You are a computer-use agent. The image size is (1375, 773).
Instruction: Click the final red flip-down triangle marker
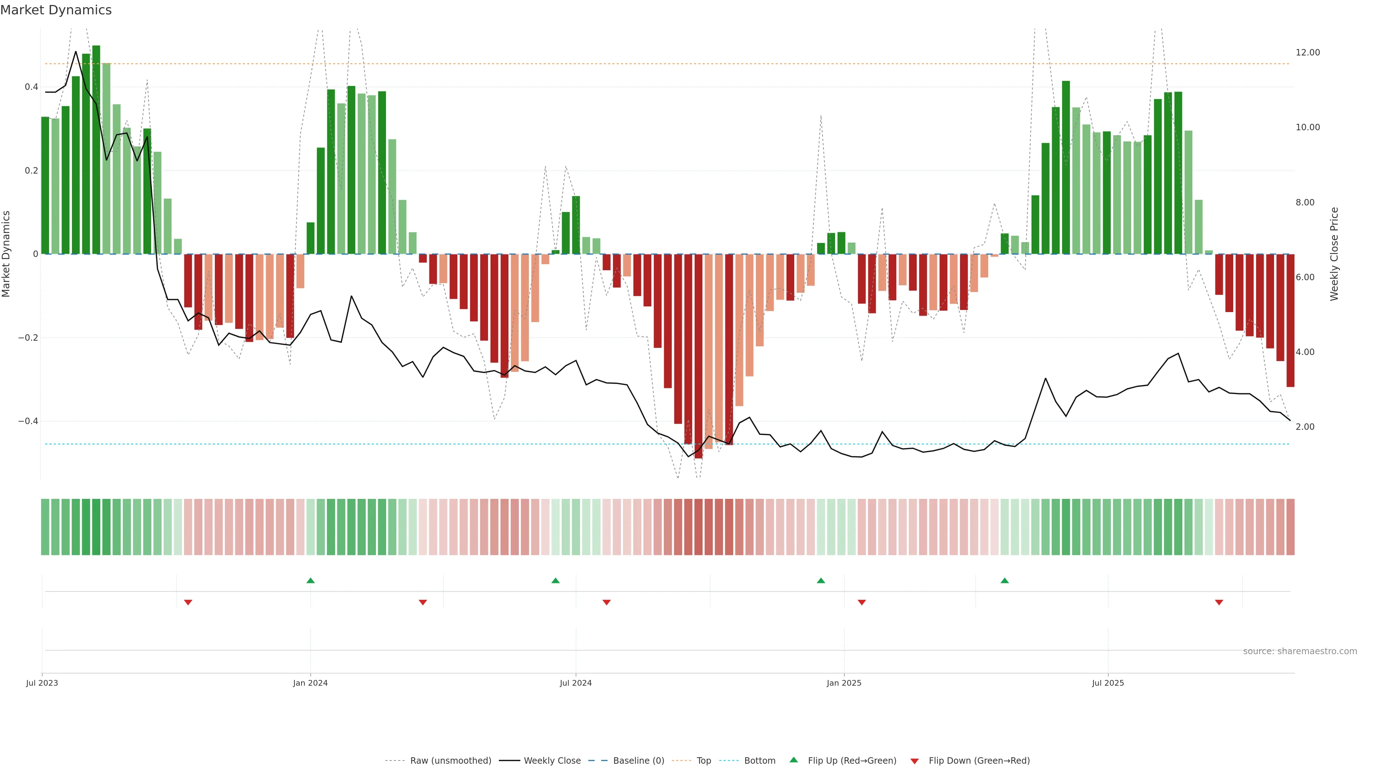[1219, 602]
